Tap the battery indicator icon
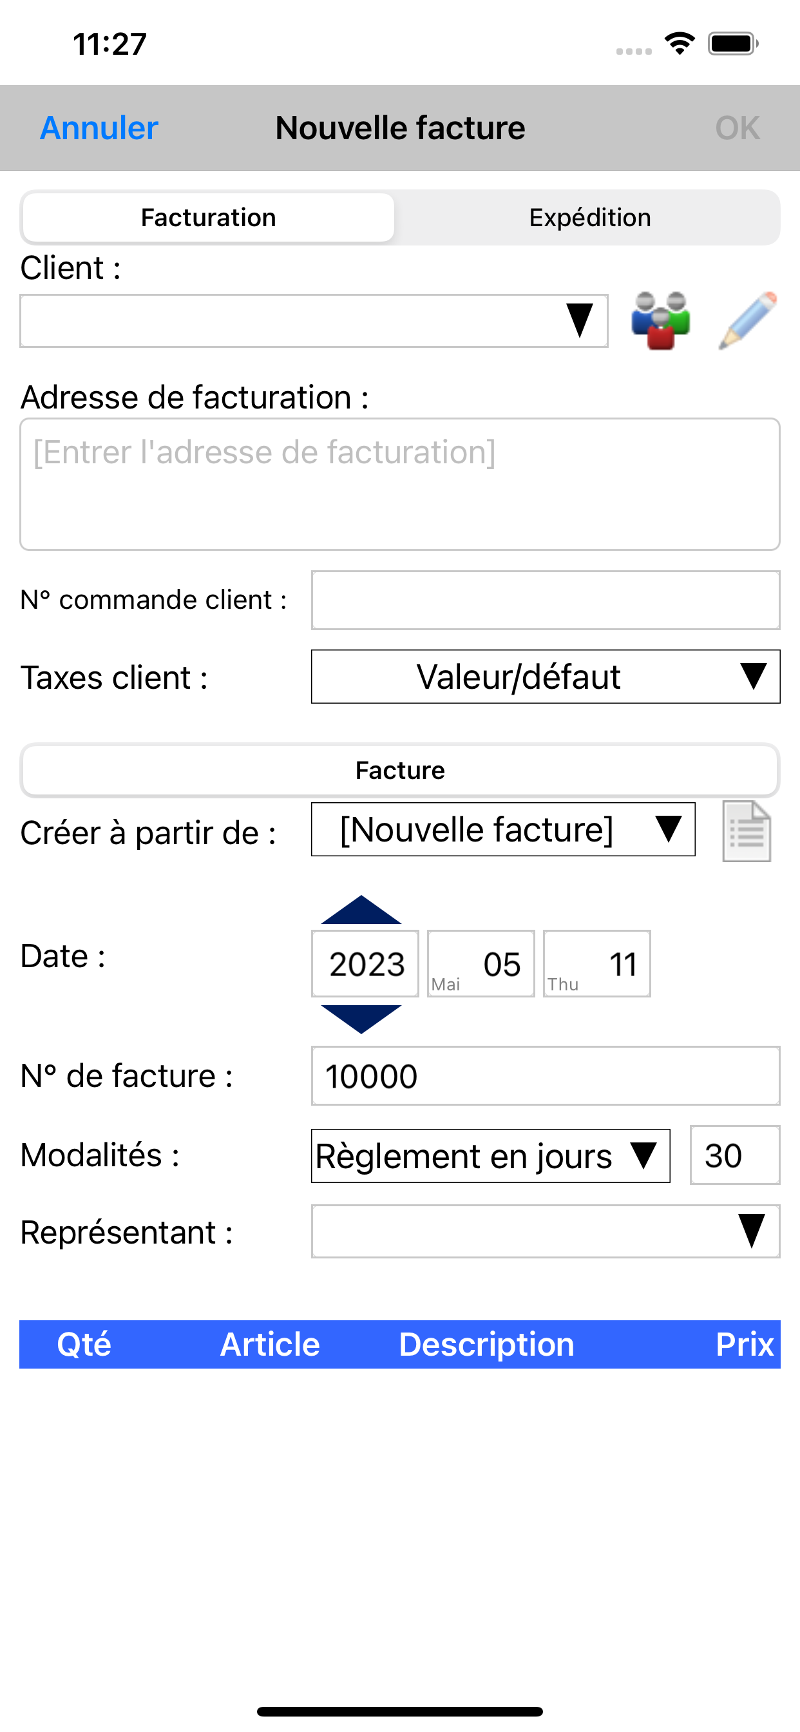The height and width of the screenshot is (1732, 800). click(x=733, y=44)
